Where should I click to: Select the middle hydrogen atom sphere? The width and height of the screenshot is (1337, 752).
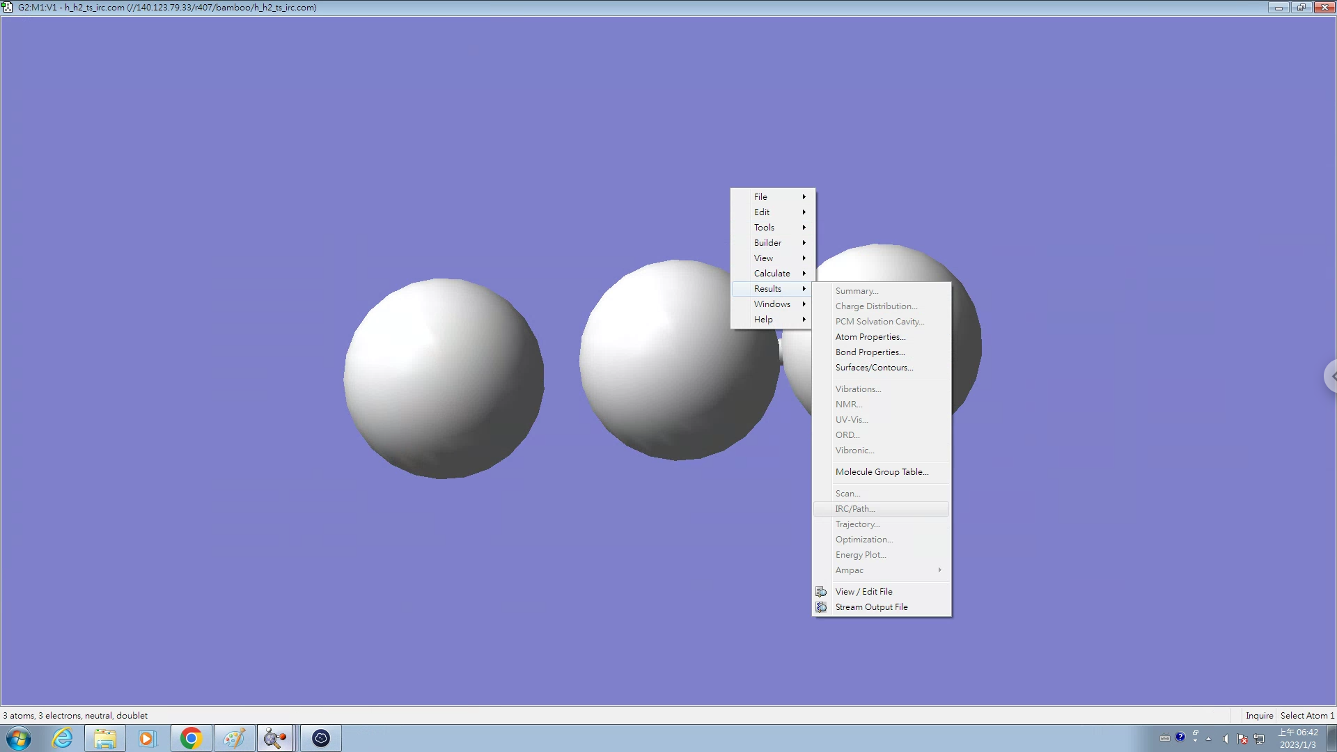(679, 360)
